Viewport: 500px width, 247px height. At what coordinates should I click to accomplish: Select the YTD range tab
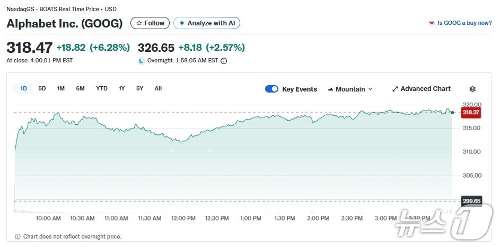click(x=102, y=88)
